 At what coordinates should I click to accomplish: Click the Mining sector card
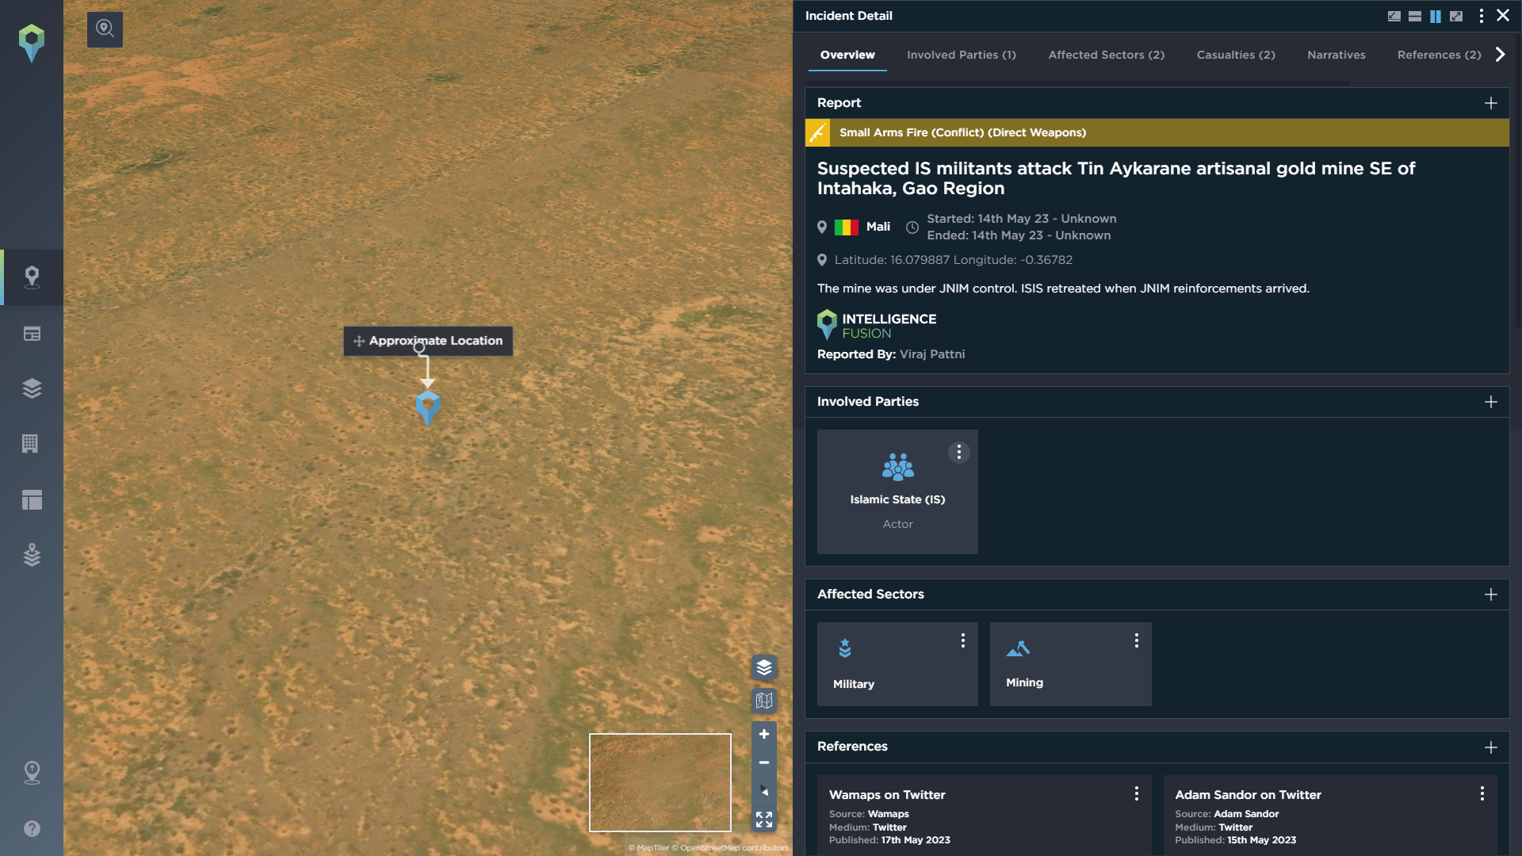point(1071,664)
